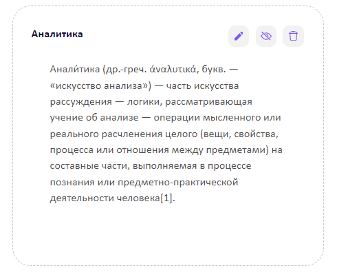Click the word расчленения
This screenshot has width=337, height=277.
tap(132, 134)
